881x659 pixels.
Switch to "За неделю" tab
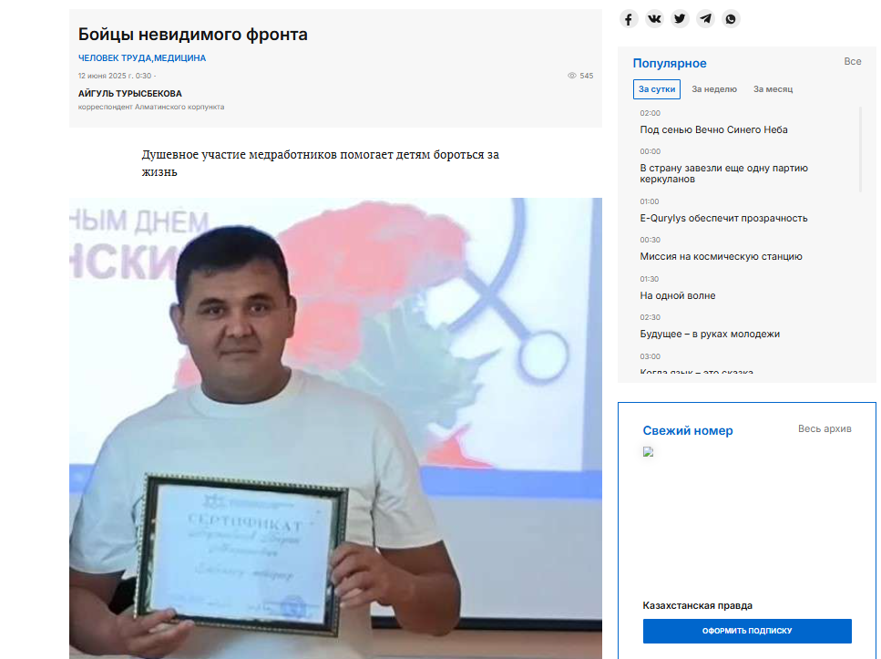tap(714, 89)
